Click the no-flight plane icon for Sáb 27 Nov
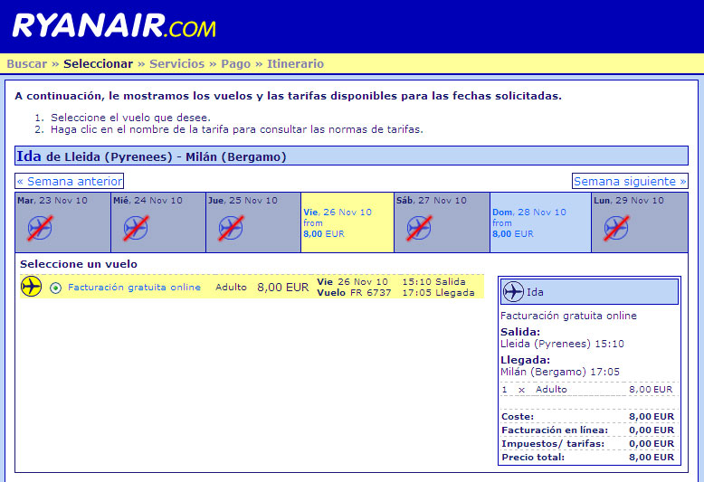Image resolution: width=704 pixels, height=482 pixels. tap(418, 228)
